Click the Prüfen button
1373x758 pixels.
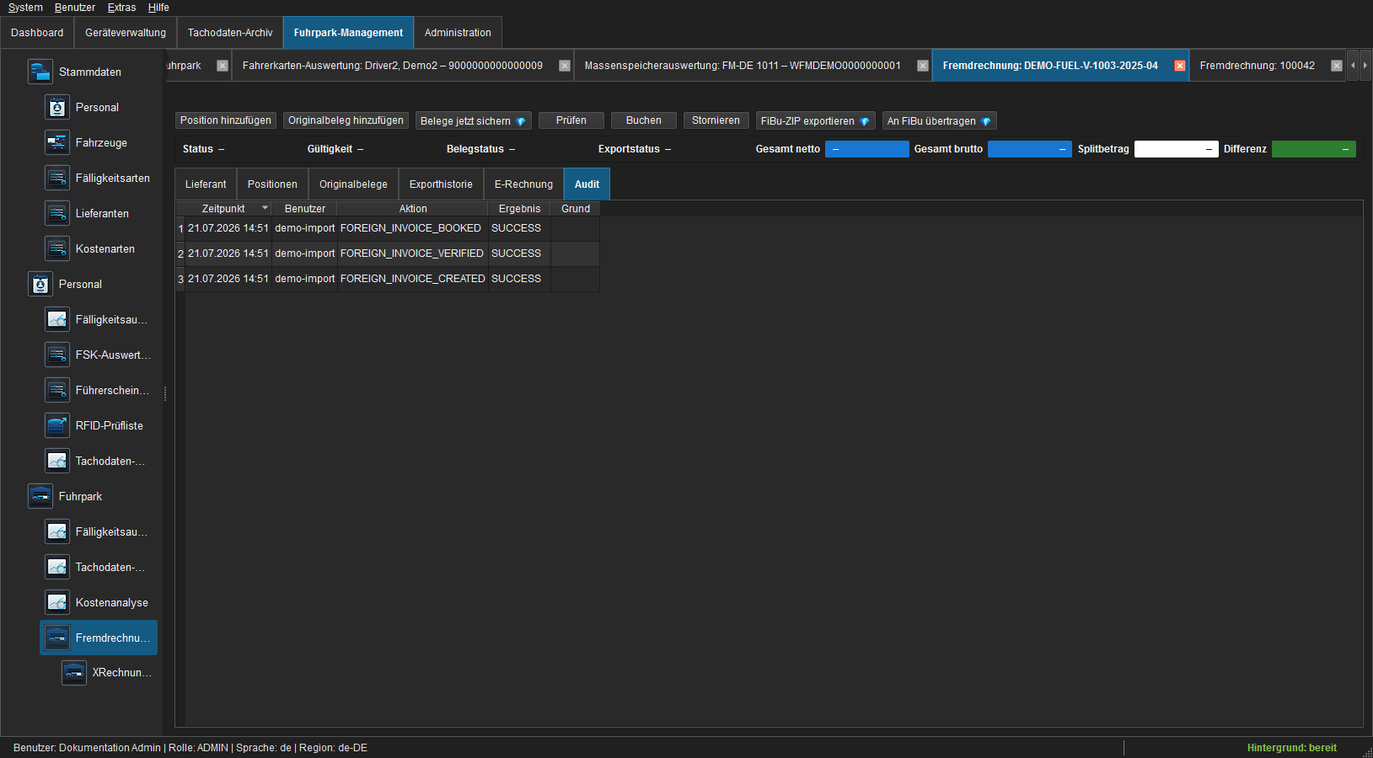point(571,120)
